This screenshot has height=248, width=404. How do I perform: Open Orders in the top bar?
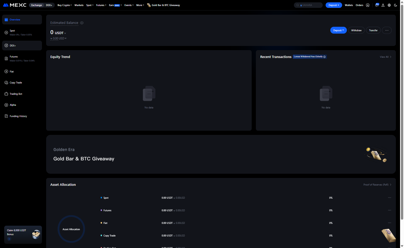[x=359, y=5]
